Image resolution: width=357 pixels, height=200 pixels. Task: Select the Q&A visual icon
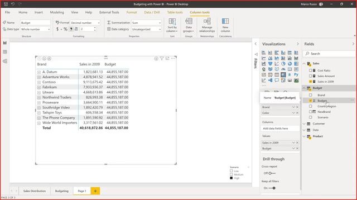(x=277, y=80)
